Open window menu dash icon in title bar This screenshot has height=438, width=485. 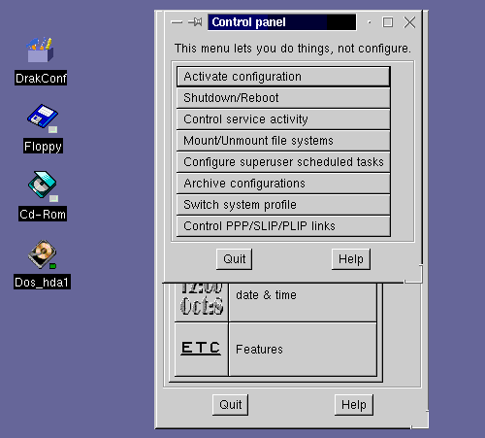[x=177, y=22]
